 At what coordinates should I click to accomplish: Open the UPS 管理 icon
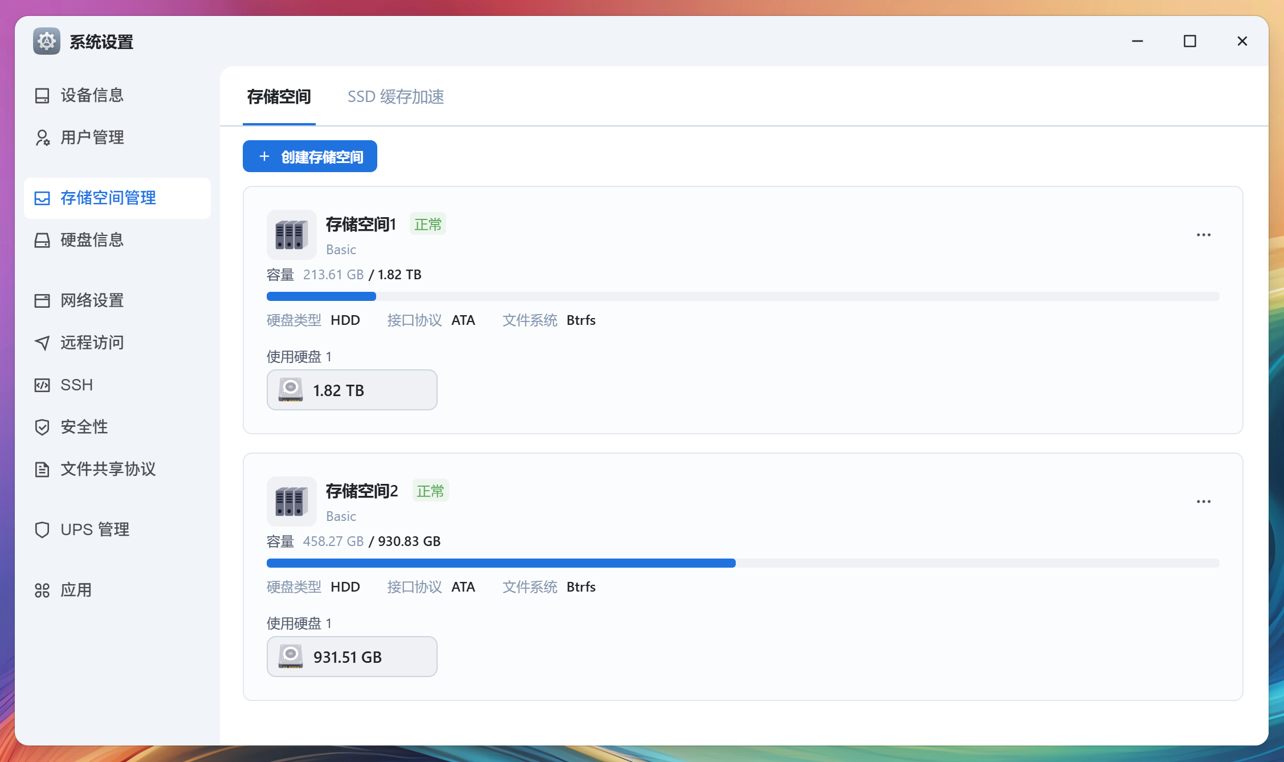click(x=43, y=529)
